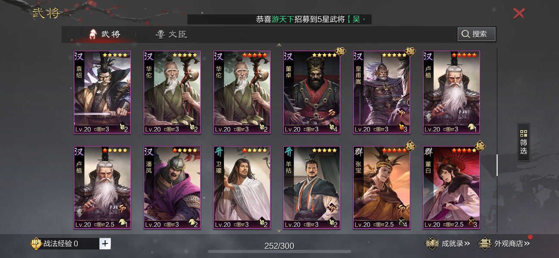559x258 pixels.
Task: Click the star rating on 潘凤's card
Action: pos(185,150)
